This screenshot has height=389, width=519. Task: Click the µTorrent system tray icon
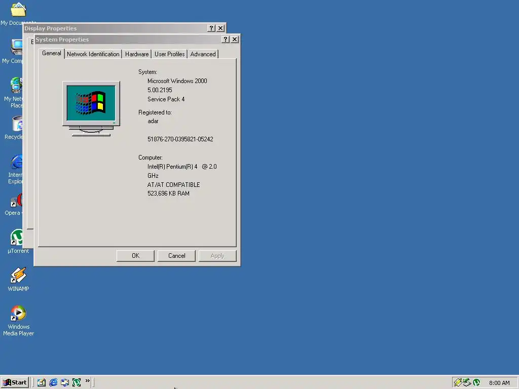click(476, 383)
